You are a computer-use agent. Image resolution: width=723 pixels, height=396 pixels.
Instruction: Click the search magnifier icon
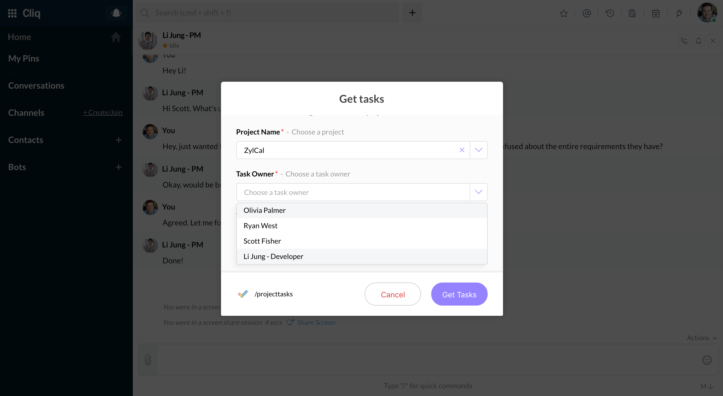coord(145,13)
